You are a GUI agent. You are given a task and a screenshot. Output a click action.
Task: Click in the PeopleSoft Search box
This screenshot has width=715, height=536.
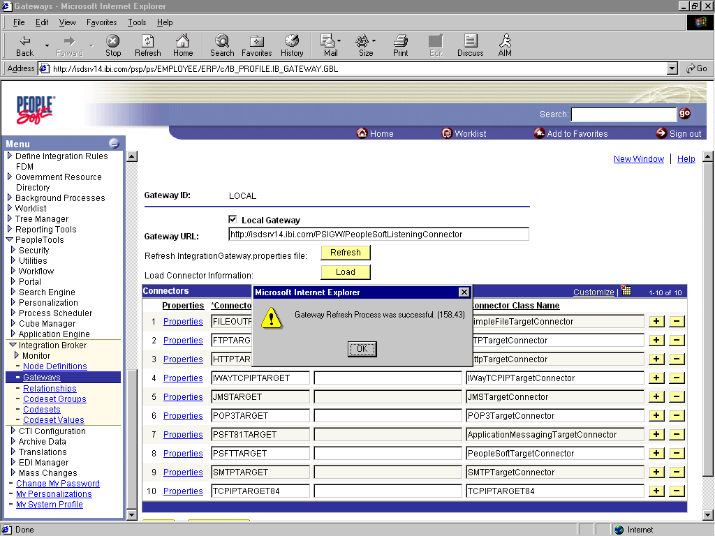624,114
